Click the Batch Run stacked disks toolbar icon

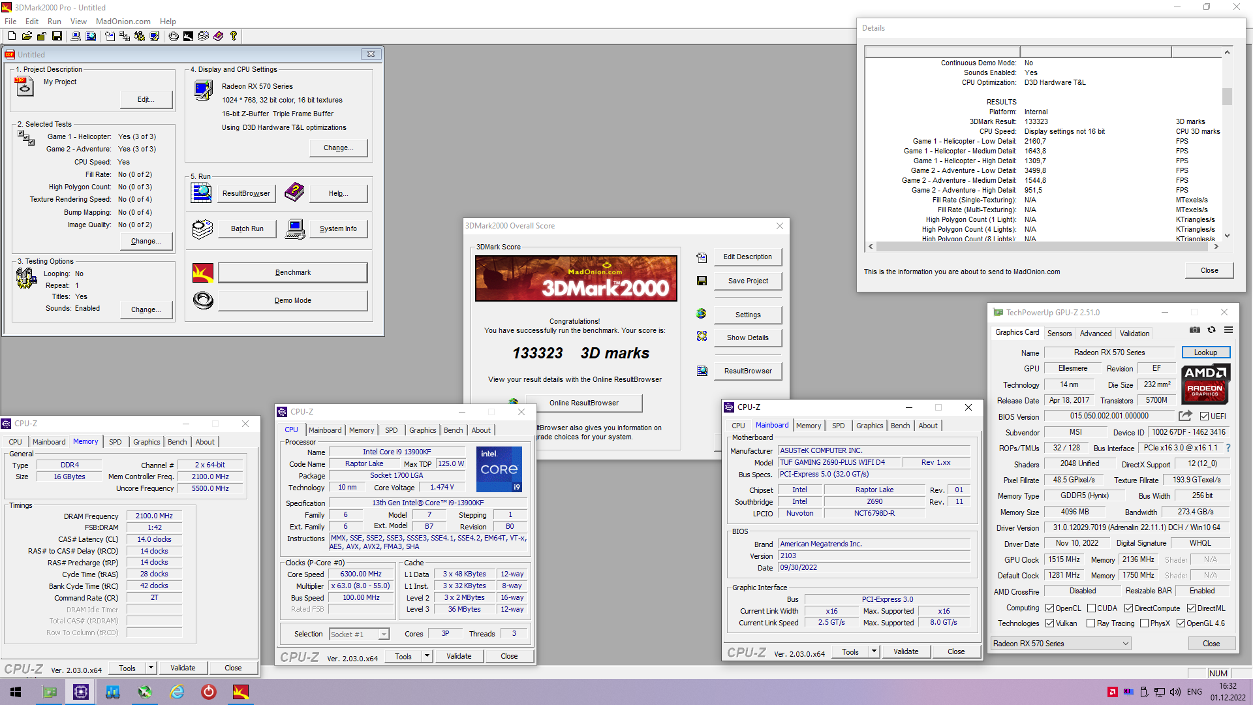pos(204,37)
